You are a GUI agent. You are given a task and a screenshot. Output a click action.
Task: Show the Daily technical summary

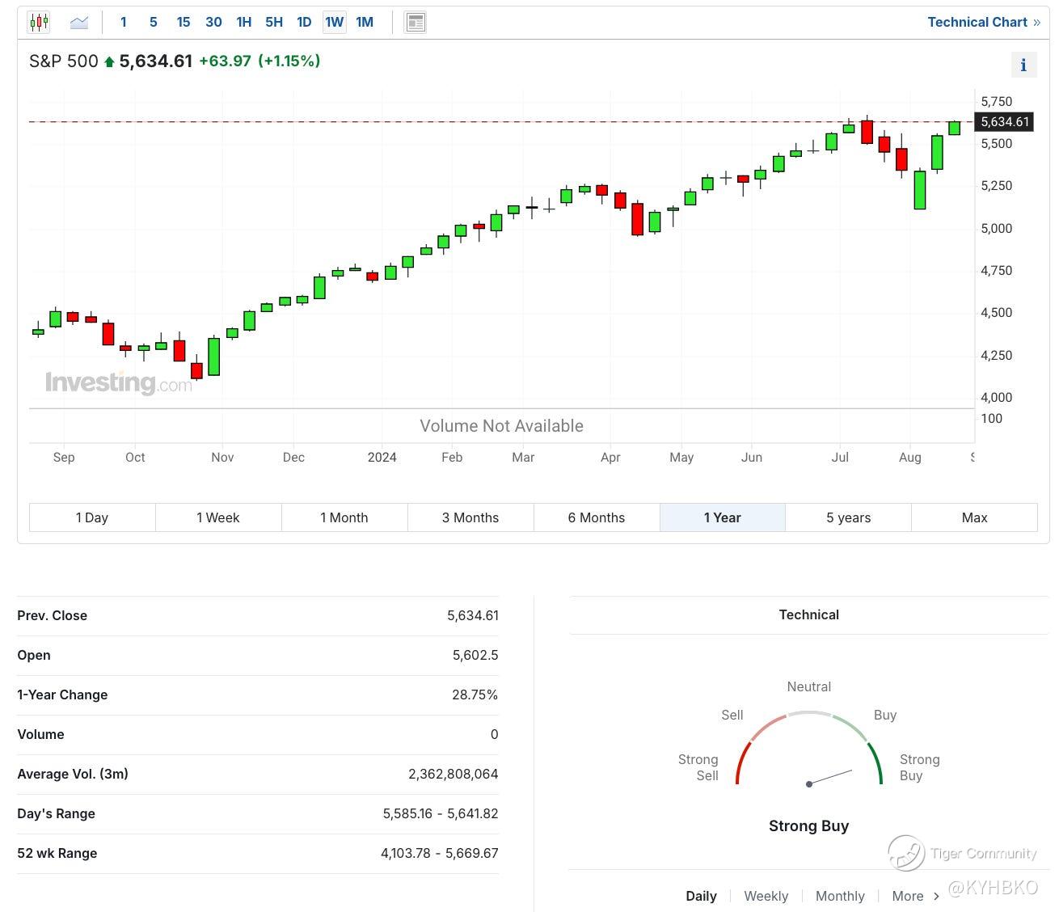coord(701,896)
